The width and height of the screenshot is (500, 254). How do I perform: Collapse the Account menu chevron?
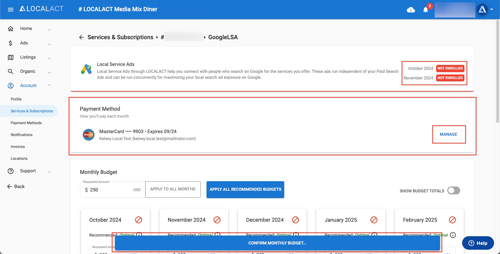[49, 85]
